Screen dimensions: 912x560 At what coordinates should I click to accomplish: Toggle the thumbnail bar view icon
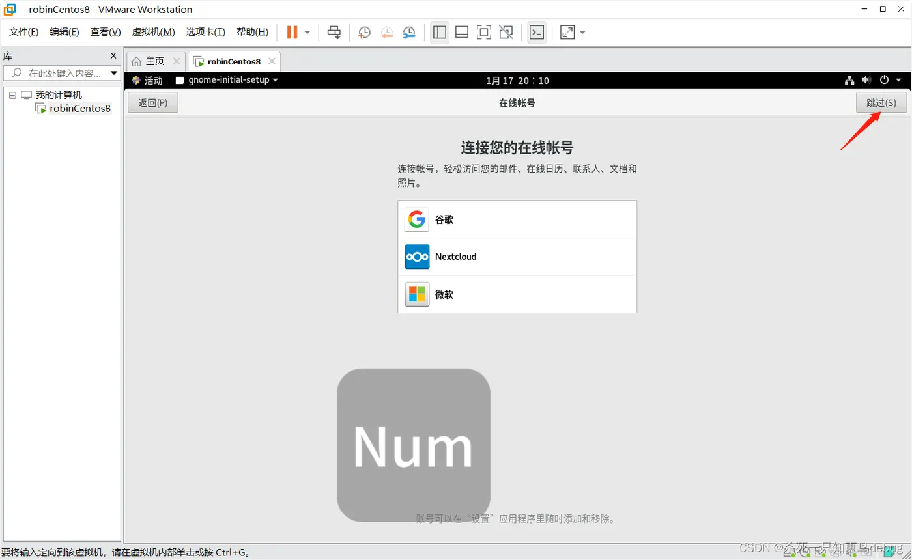[462, 32]
